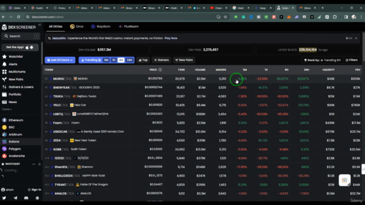Click the New Pairs filter button
This screenshot has height=205, width=365.
184,60
